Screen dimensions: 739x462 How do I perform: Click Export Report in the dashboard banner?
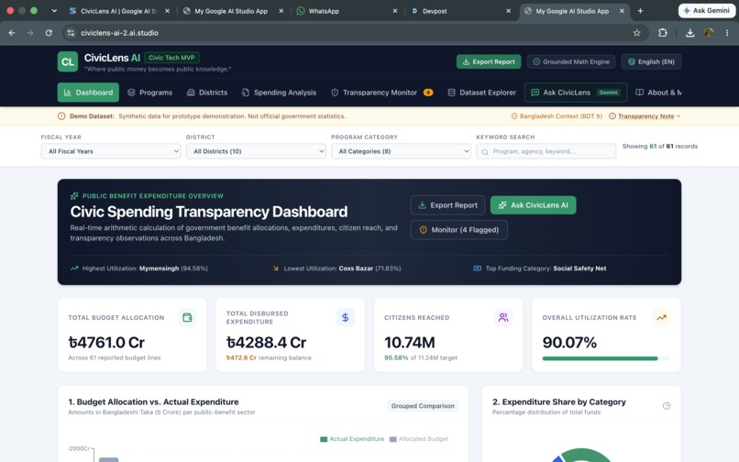447,205
